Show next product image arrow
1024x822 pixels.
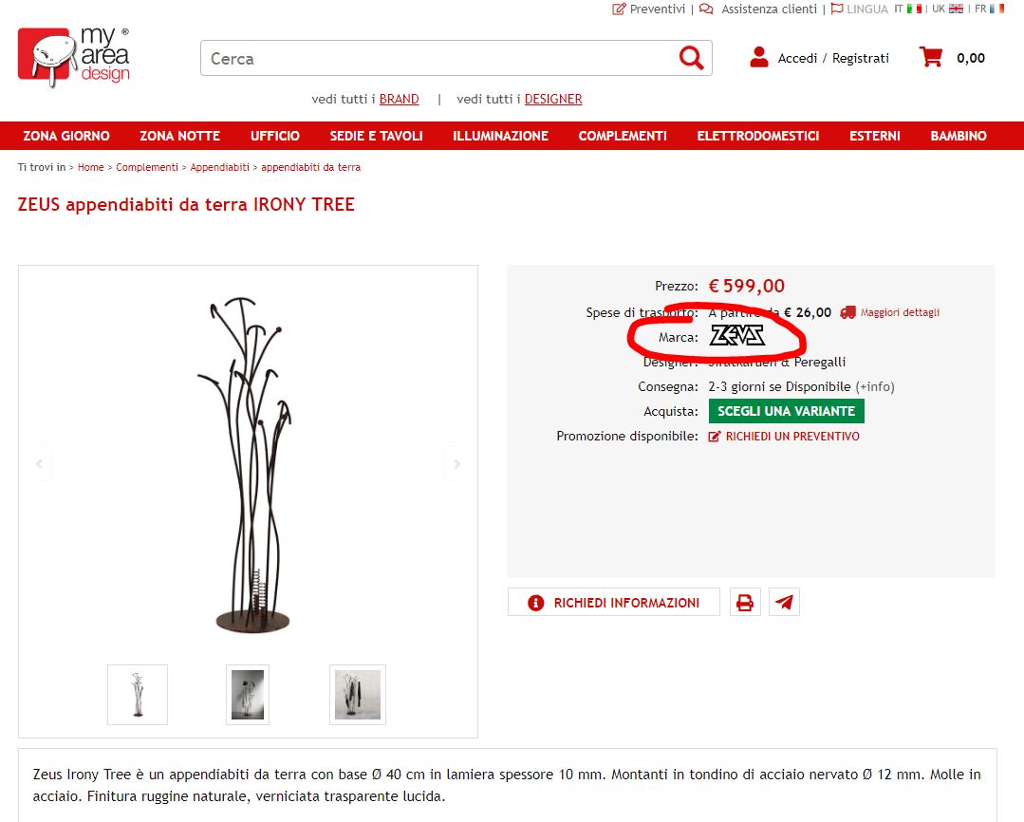(457, 464)
